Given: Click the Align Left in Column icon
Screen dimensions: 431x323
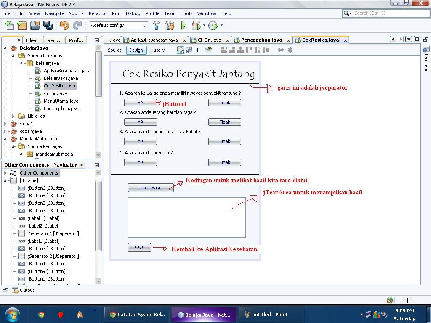Looking at the screenshot, I should [224, 50].
